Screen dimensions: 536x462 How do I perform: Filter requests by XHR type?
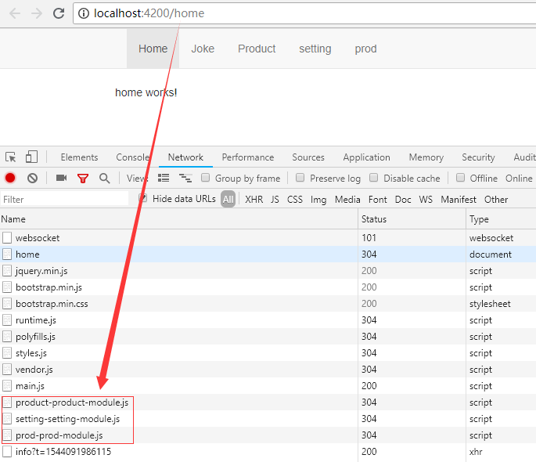point(254,200)
